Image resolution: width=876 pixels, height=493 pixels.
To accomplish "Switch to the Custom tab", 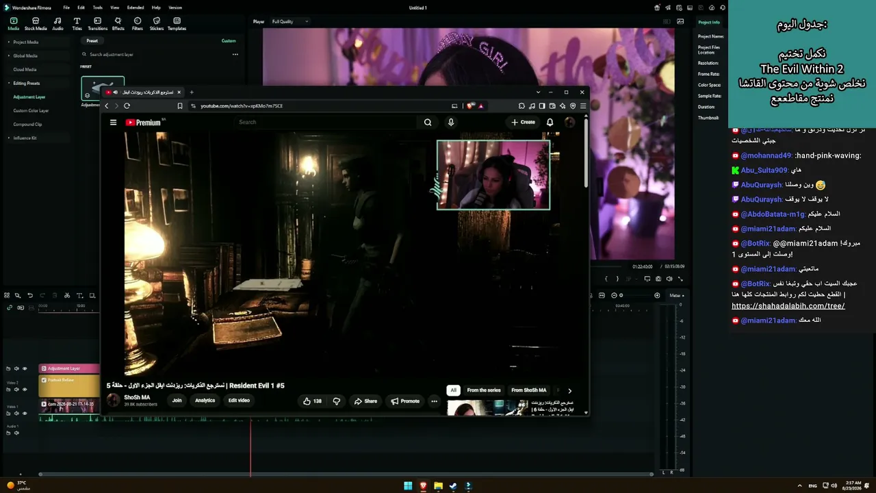I will coord(229,41).
